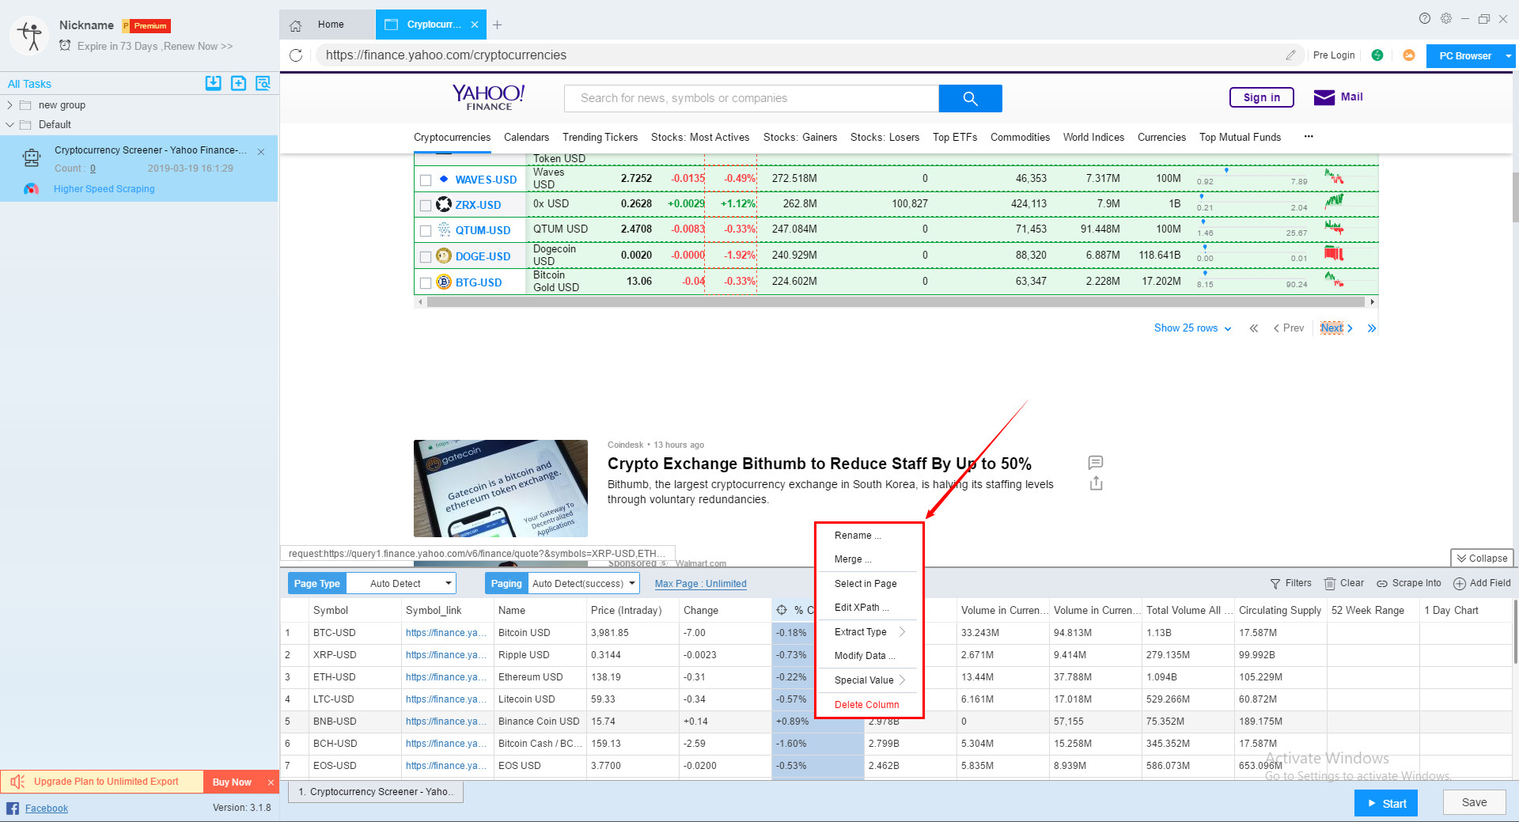Image resolution: width=1519 pixels, height=822 pixels.
Task: Open the Yahoo Mail envelope icon
Action: [x=1324, y=97]
